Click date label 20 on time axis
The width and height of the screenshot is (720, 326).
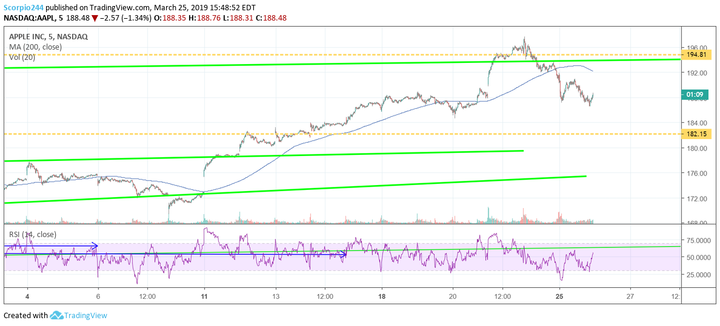coord(453,296)
